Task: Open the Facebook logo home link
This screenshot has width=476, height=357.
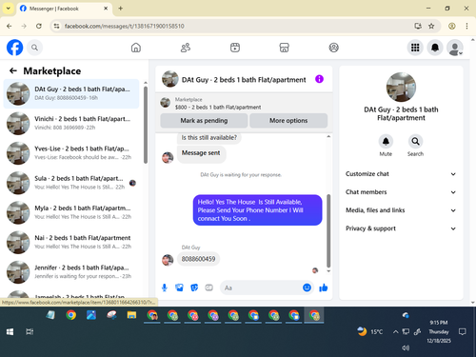Action: (14, 48)
